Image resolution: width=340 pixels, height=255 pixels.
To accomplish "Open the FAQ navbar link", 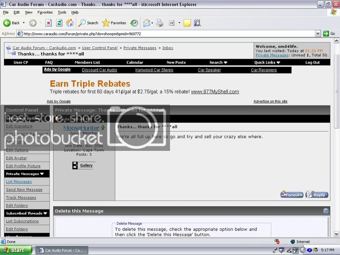I will coord(49,62).
